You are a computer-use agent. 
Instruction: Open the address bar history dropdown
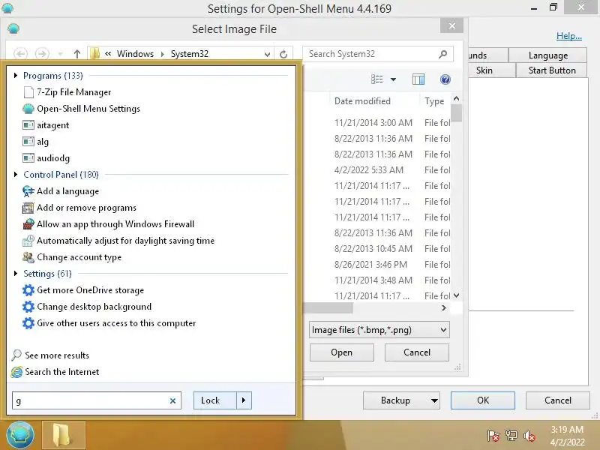coord(267,54)
